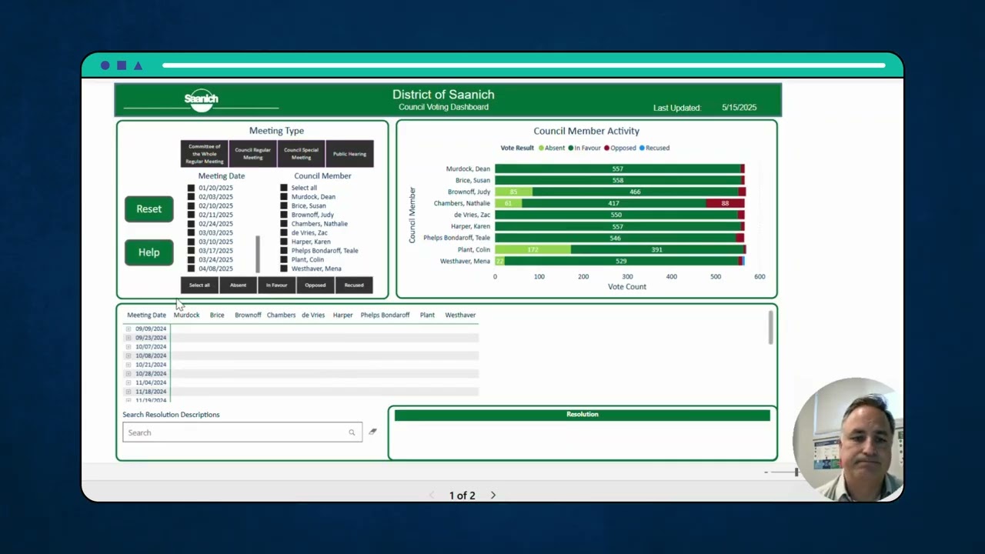Expand the 09/23/2024 meeting row
The height and width of the screenshot is (554, 985).
[129, 338]
